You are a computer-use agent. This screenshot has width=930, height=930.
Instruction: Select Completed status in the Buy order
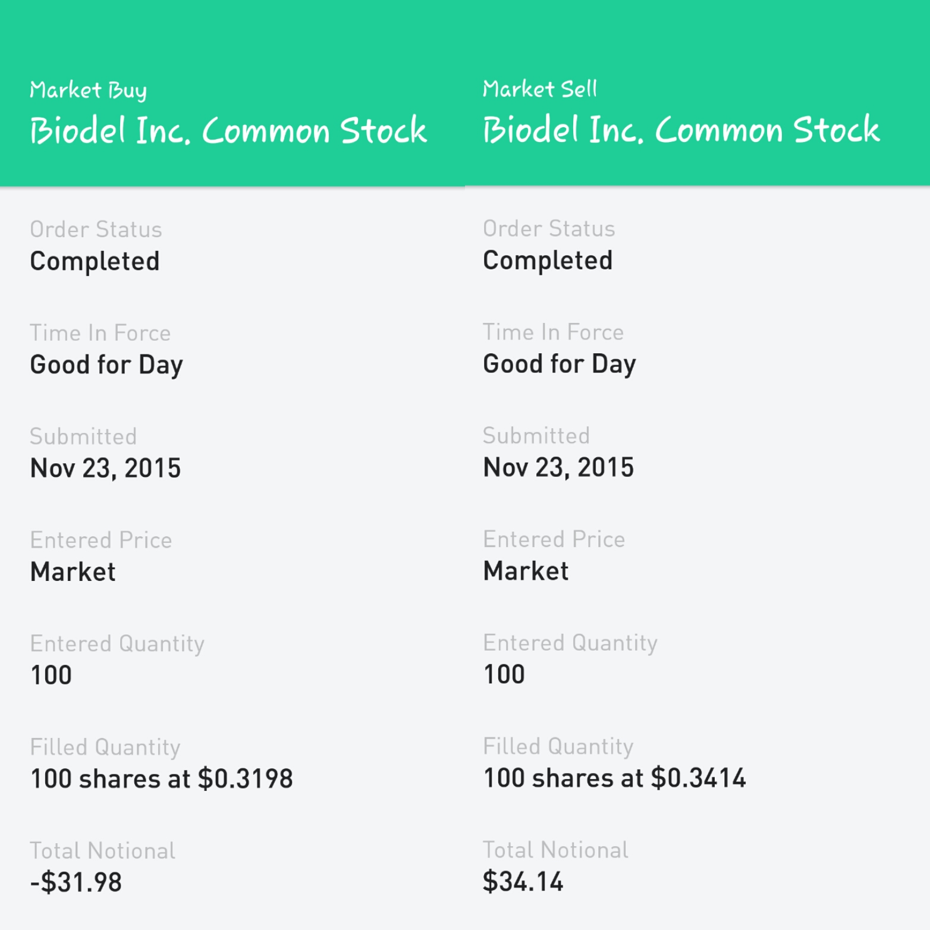pyautogui.click(x=95, y=261)
